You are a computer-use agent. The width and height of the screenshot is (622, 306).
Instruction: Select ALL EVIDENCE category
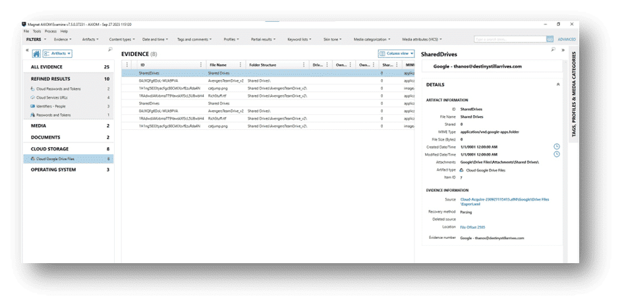point(69,67)
